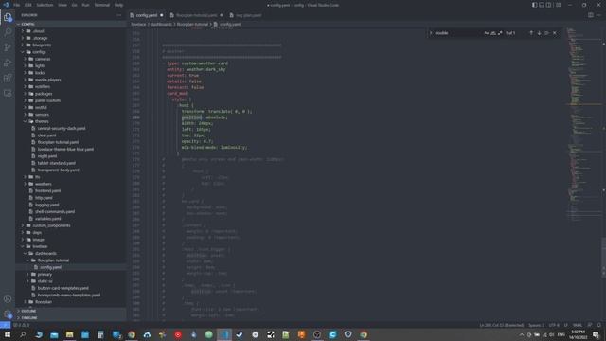The image size is (606, 341).
Task: Open the Terminal menu
Action: coord(102,5)
